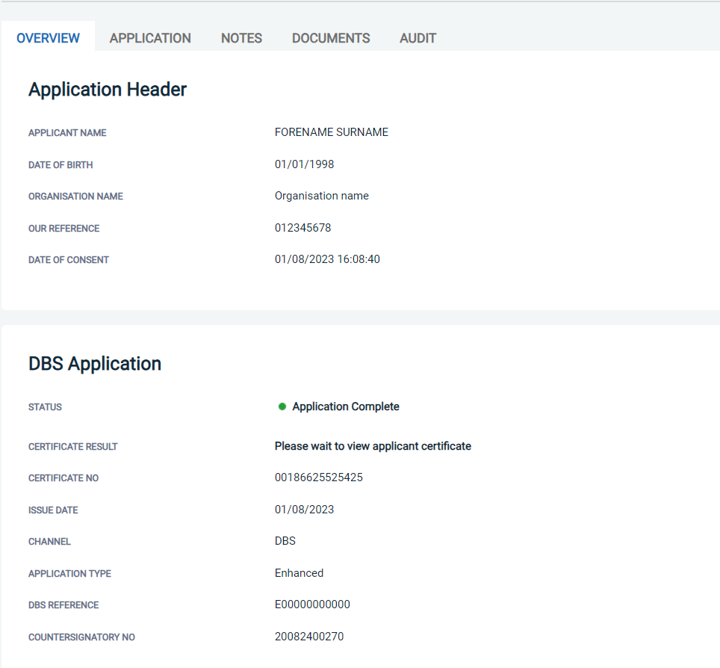Select the issue date value 01/08/2023

[x=304, y=510]
